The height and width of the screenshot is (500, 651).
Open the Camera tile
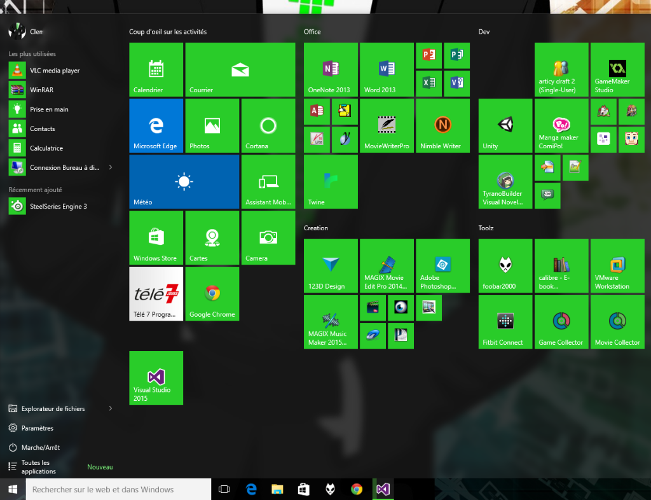pos(268,237)
